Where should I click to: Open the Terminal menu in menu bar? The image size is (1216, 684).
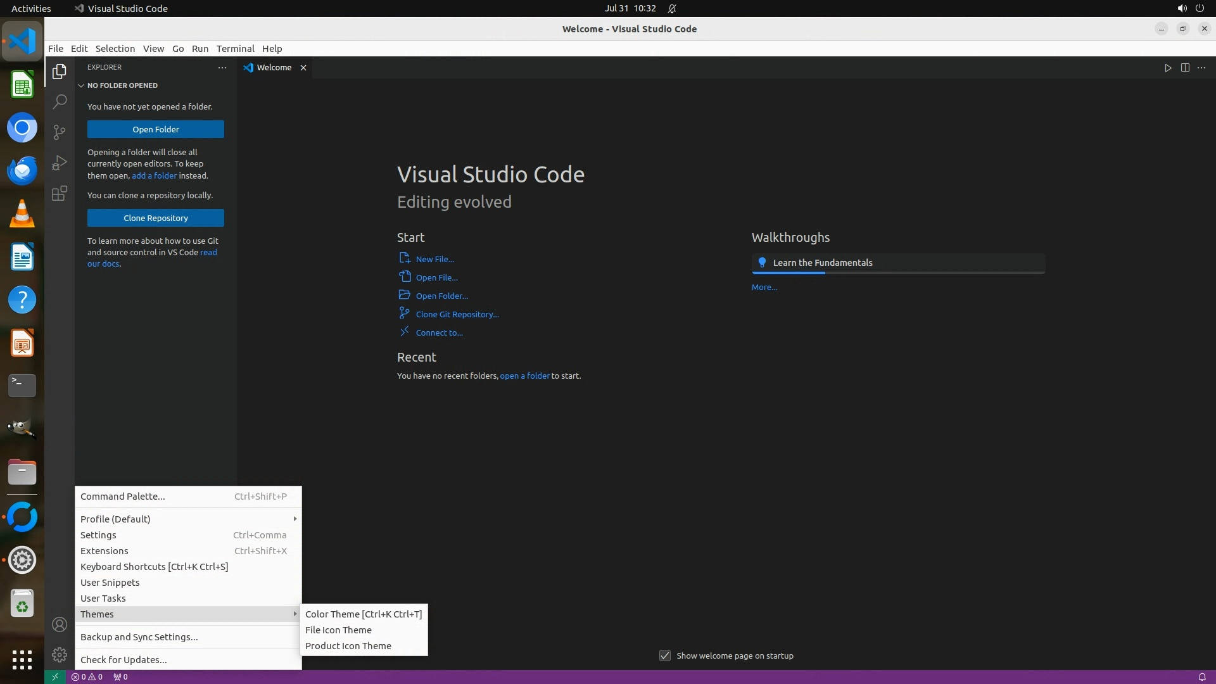tap(235, 49)
